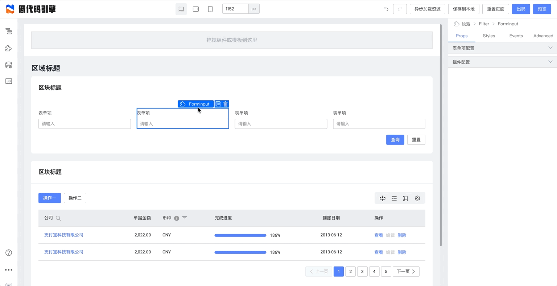Open 支付宝科技有限公司 link in first table row

click(x=64, y=235)
